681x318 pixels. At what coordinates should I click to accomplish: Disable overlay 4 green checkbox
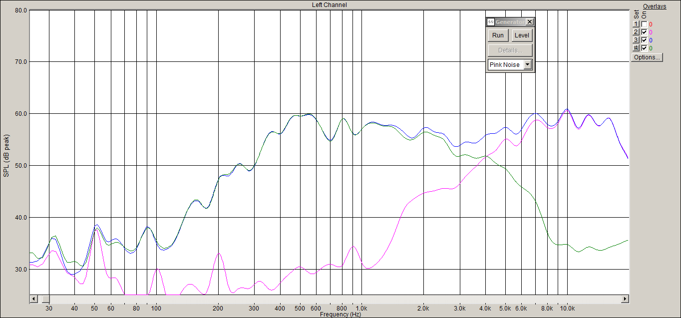click(644, 48)
